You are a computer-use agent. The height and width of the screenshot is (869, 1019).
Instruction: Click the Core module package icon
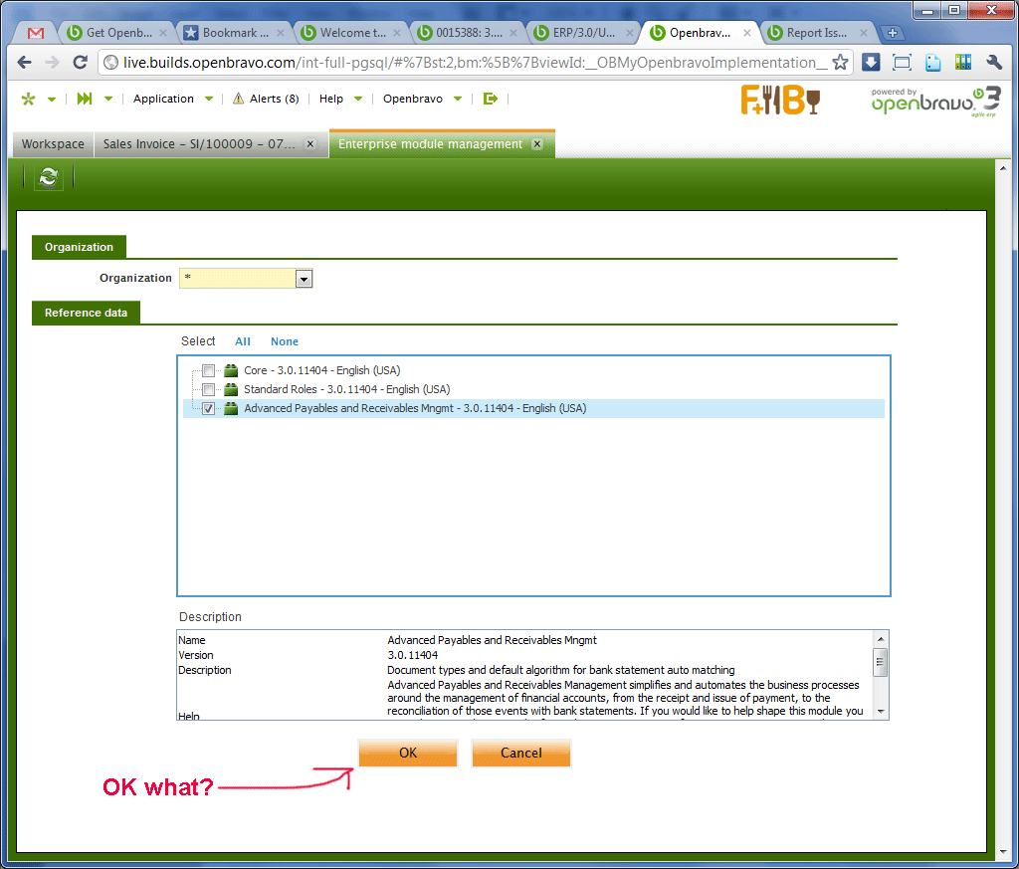231,370
